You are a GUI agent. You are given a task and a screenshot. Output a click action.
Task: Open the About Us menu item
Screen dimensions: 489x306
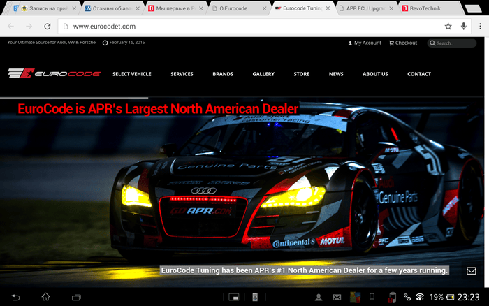[375, 74]
